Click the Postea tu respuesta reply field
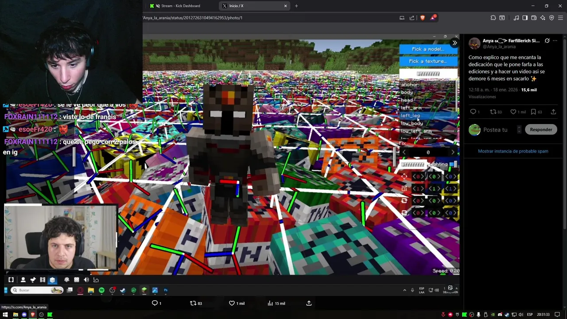 tap(495, 130)
